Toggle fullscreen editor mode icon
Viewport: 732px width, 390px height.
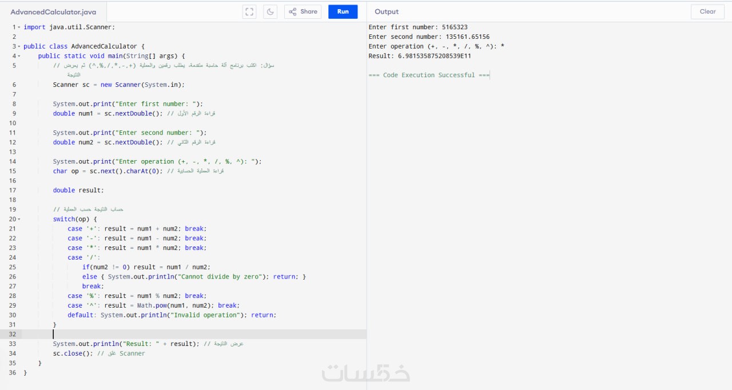point(249,11)
